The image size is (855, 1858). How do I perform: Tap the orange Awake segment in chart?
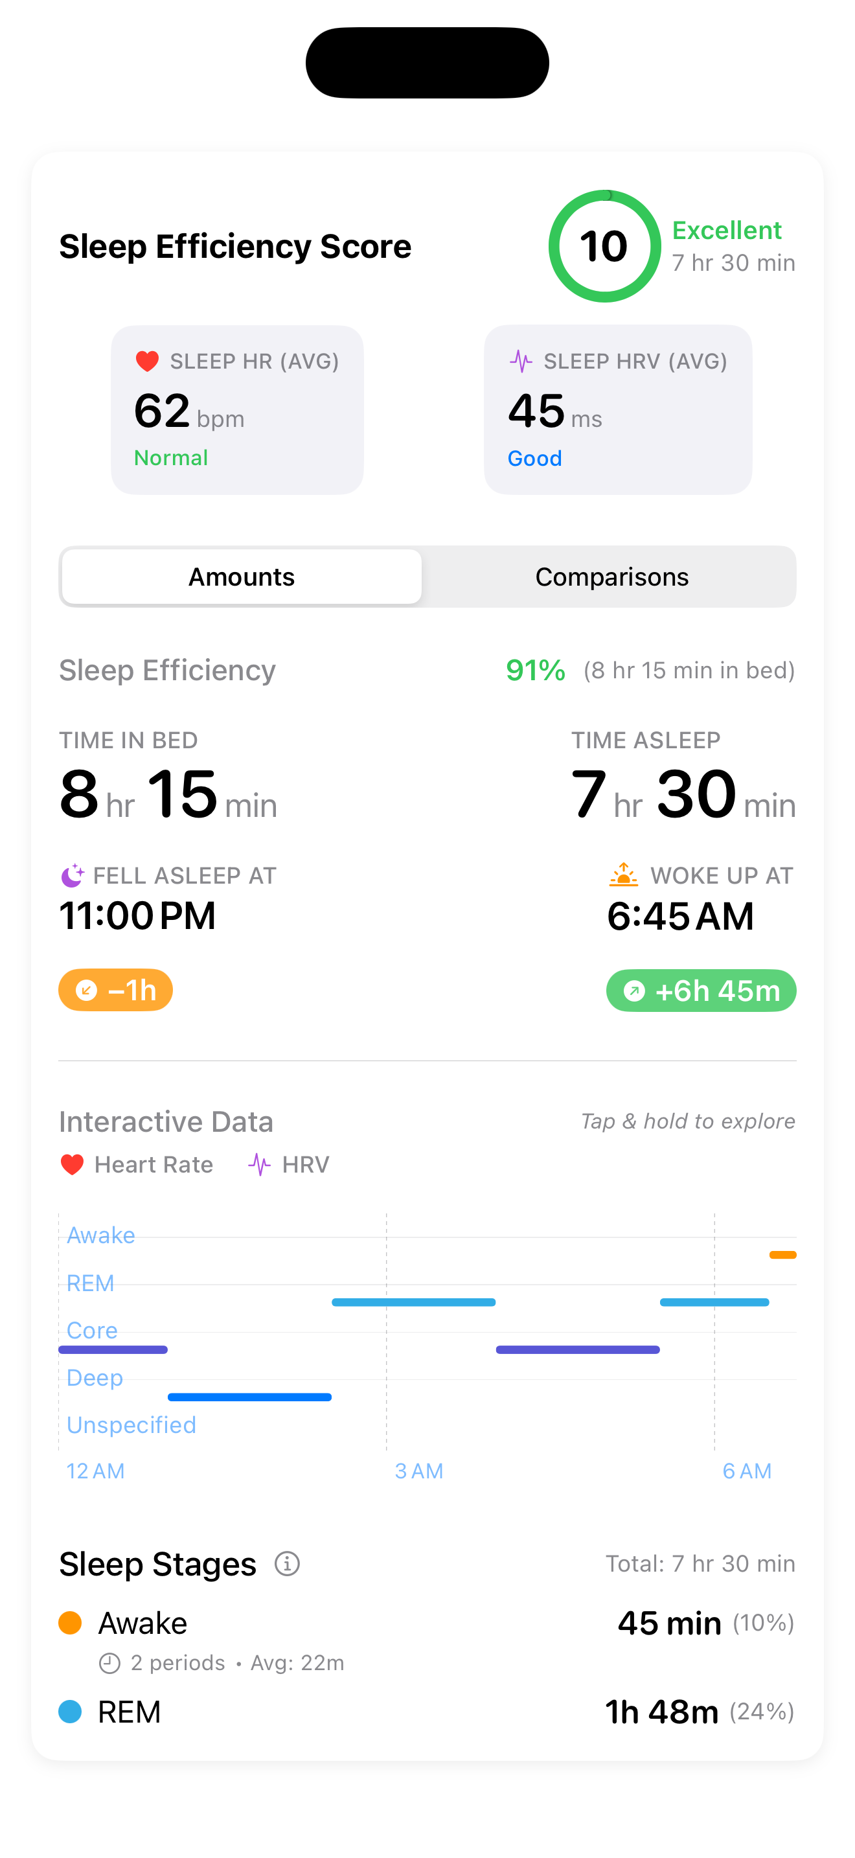pyautogui.click(x=782, y=1255)
